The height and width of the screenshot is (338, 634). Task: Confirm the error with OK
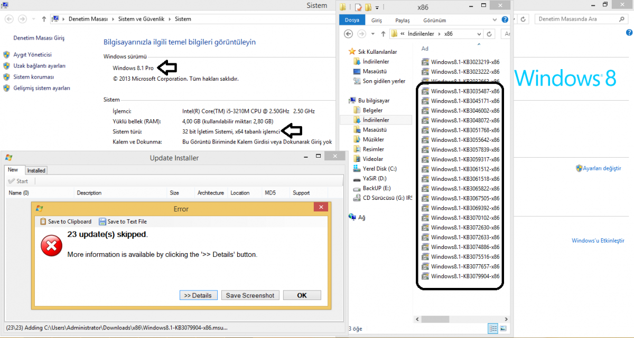(302, 295)
